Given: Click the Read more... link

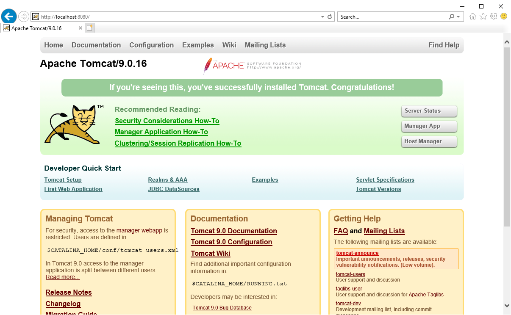Looking at the screenshot, I should tap(63, 277).
